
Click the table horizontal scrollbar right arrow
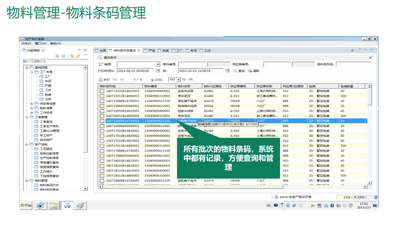365,187
